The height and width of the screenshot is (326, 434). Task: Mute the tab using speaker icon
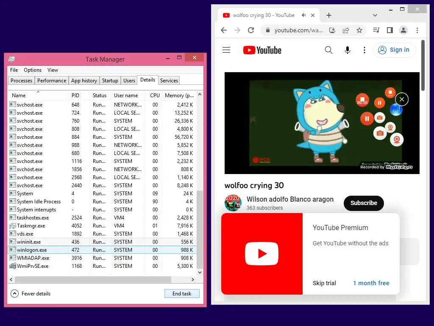click(303, 15)
